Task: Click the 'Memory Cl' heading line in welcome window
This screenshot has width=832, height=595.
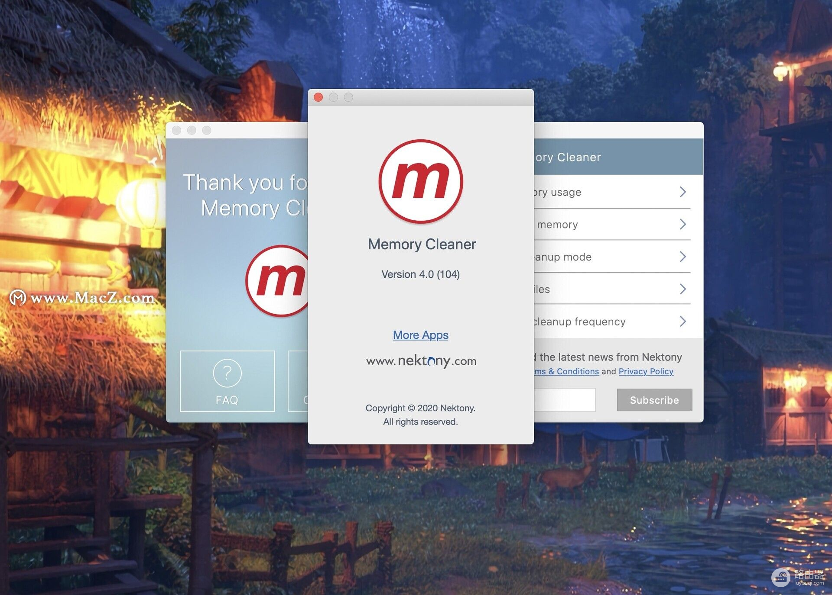Action: click(254, 208)
